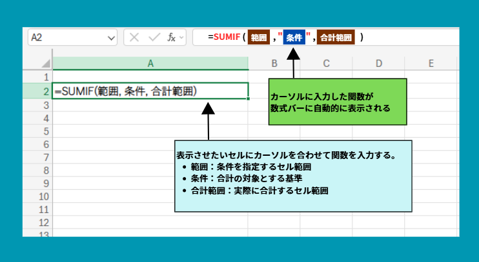Expand the Name Box dropdown arrow

click(112, 37)
